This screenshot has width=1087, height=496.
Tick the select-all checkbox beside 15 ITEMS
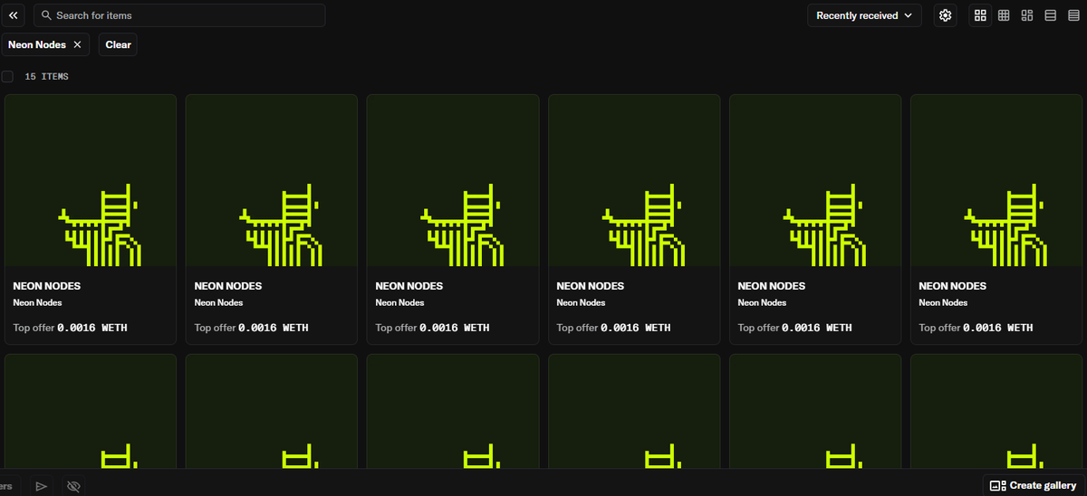[x=7, y=77]
